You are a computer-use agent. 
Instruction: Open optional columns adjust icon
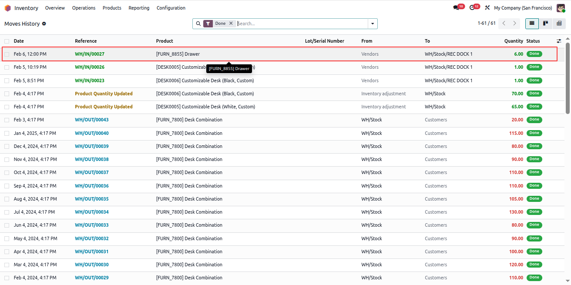(x=559, y=41)
